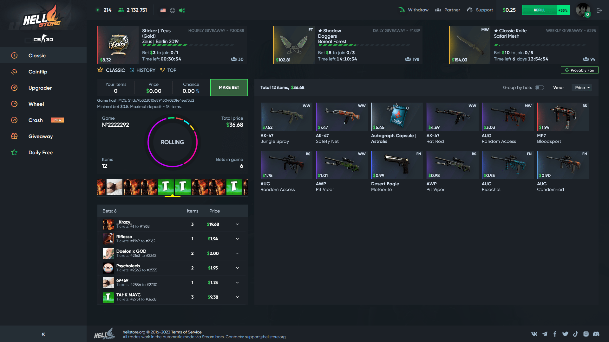Screen dimensions: 609x342
Task: Log out using the exit icon
Action: pyautogui.click(x=599, y=10)
